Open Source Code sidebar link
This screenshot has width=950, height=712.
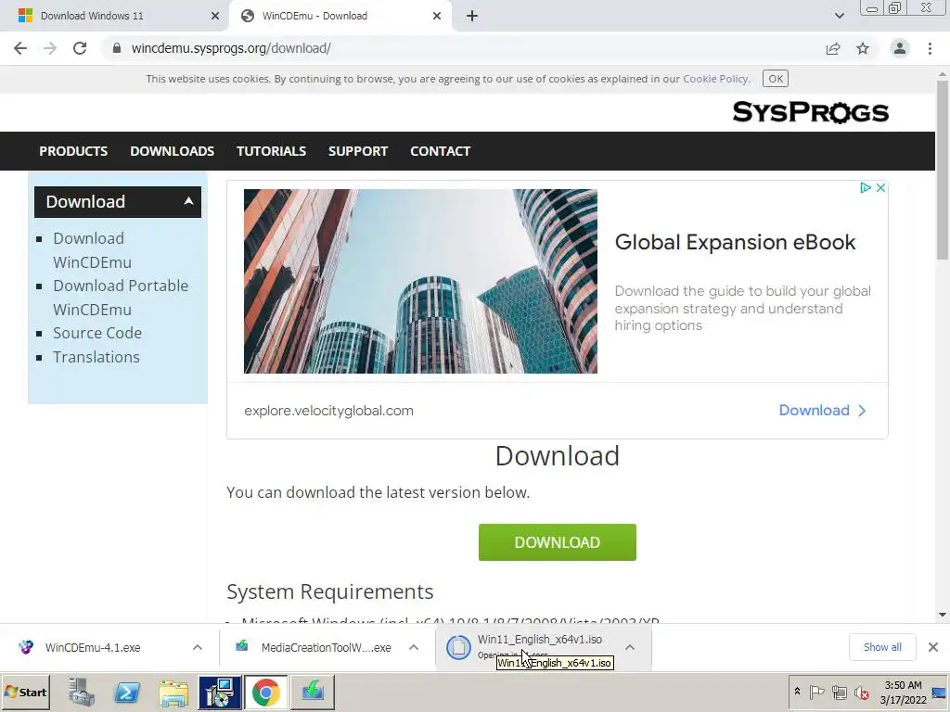click(x=97, y=333)
